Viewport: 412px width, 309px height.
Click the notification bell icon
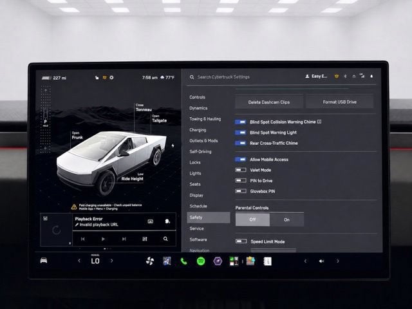click(371, 76)
